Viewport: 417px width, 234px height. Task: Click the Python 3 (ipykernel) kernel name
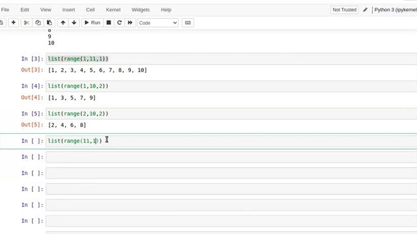(395, 10)
